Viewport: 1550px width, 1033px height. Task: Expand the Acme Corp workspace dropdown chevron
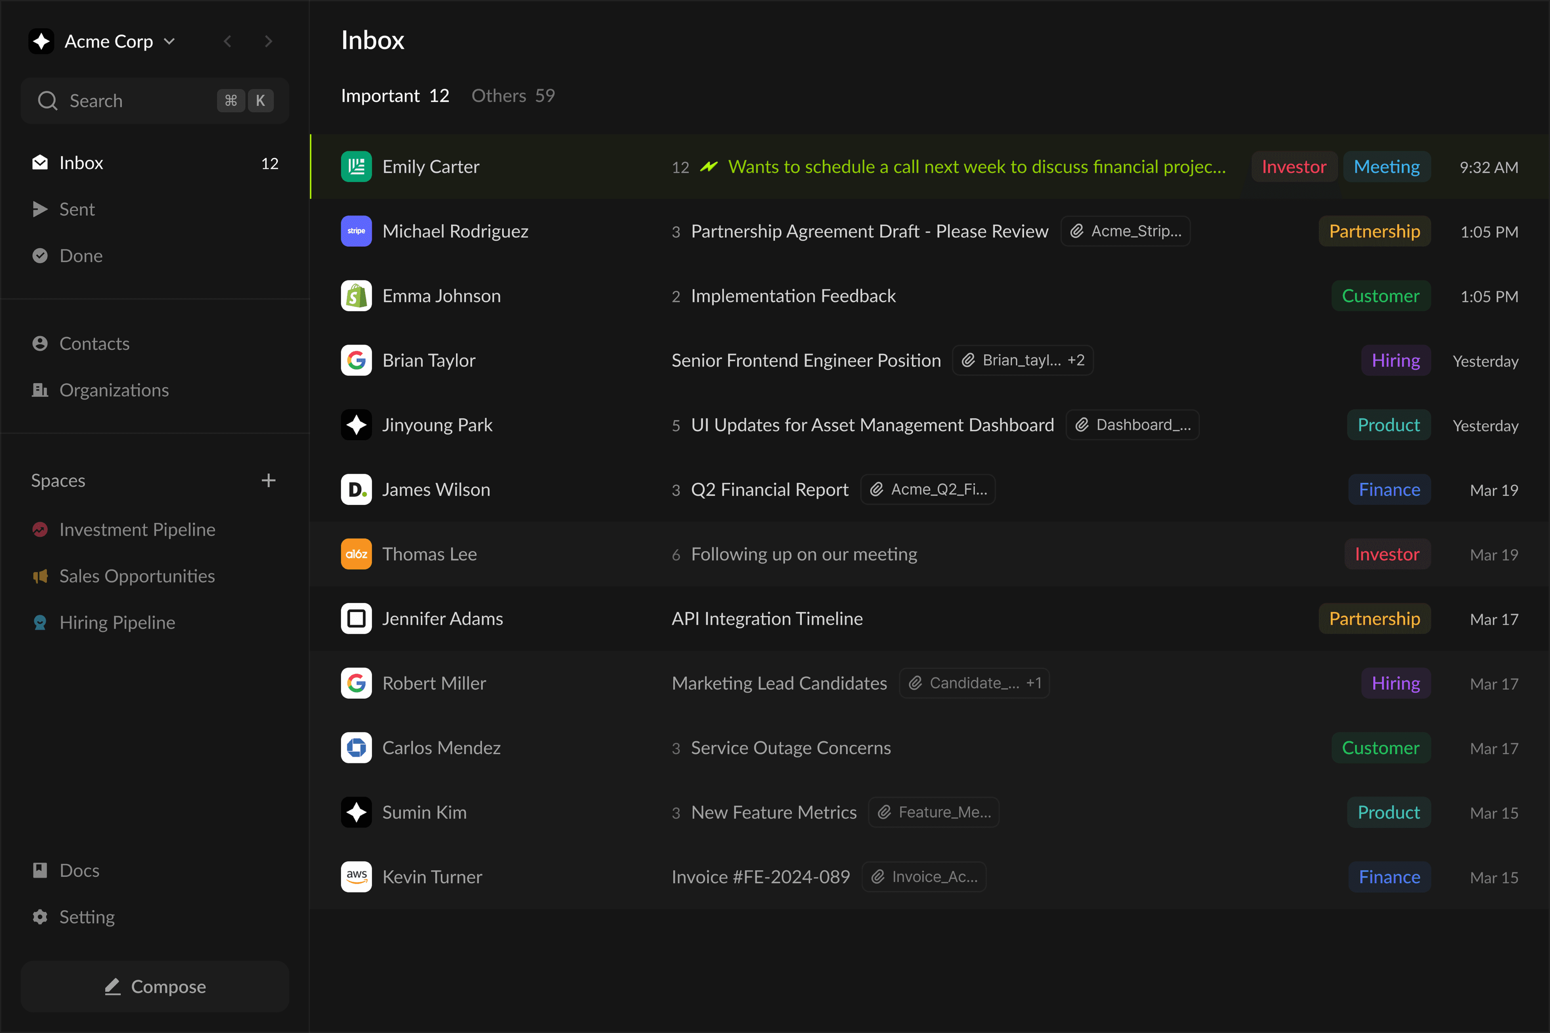coord(170,42)
